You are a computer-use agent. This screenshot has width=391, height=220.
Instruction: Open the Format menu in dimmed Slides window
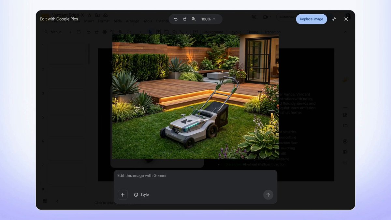point(104,21)
